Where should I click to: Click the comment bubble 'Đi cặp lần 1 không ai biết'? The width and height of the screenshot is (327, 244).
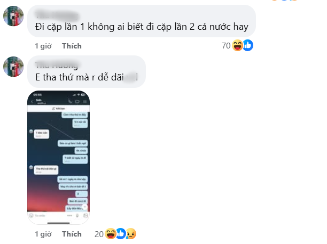pos(142,21)
